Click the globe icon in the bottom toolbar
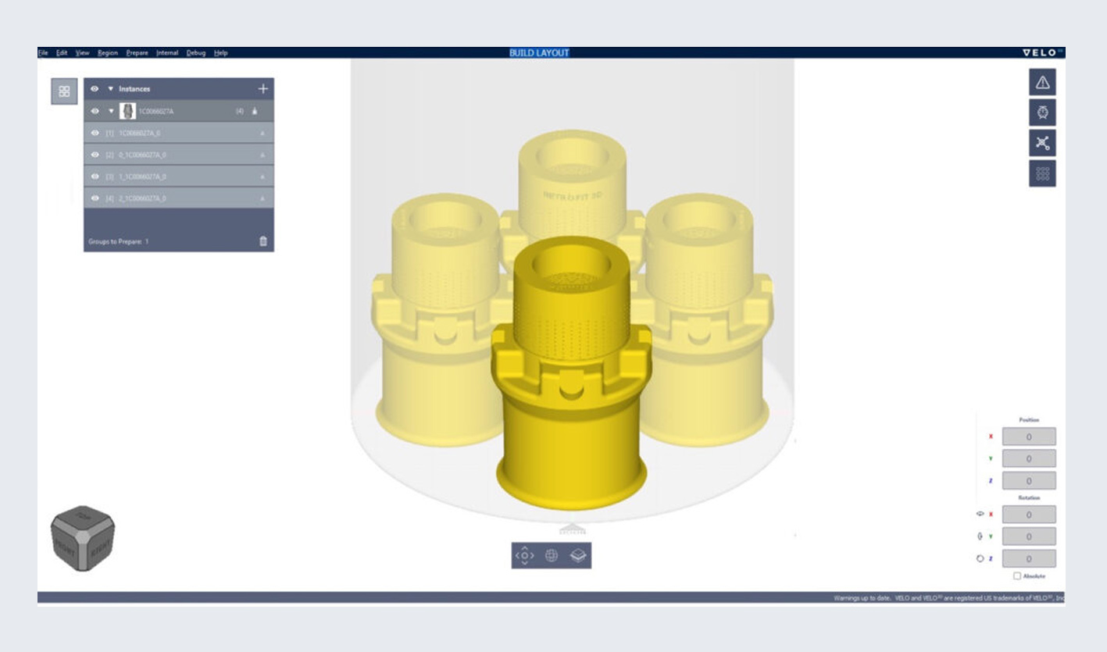 [552, 556]
